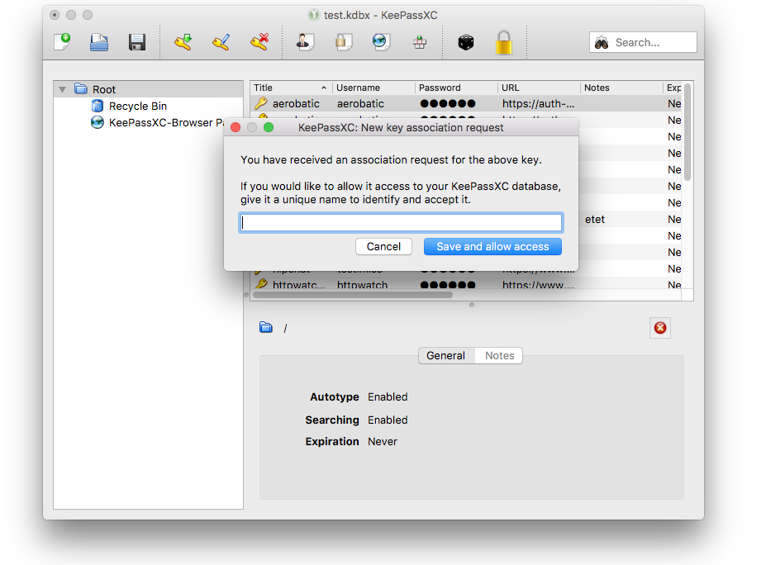Open the password generator dice icon
Screen dimensions: 766x565
click(465, 42)
